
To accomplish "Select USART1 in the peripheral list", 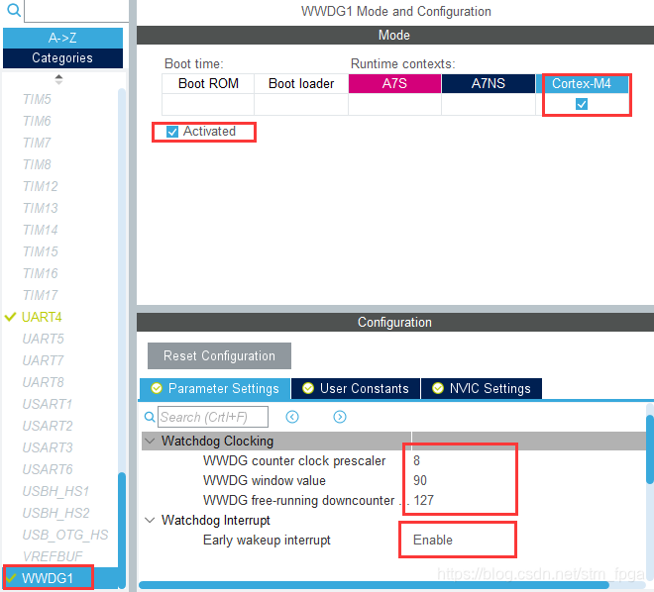I will click(x=48, y=404).
